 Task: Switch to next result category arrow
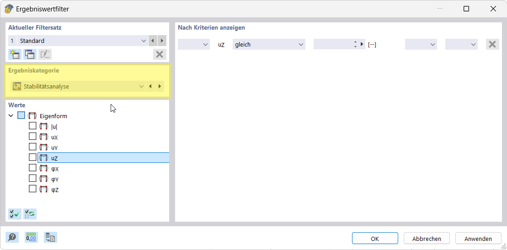click(x=160, y=86)
